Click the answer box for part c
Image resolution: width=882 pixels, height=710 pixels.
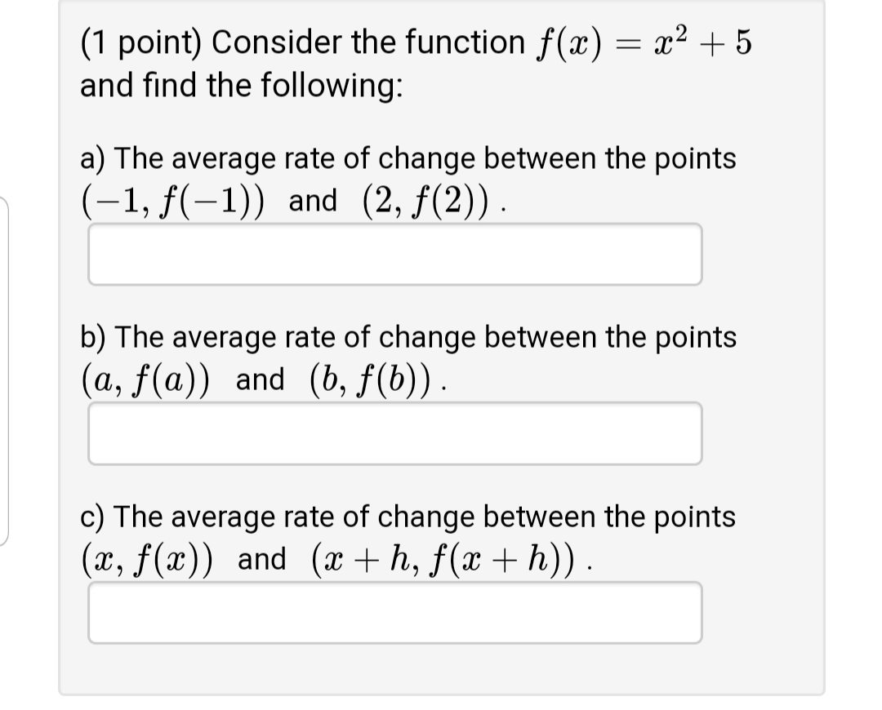click(x=395, y=610)
